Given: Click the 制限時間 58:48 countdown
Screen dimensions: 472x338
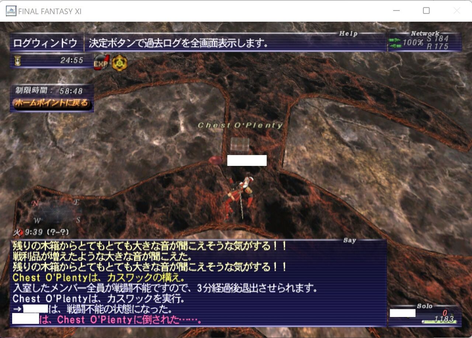Looking at the screenshot, I should point(49,90).
